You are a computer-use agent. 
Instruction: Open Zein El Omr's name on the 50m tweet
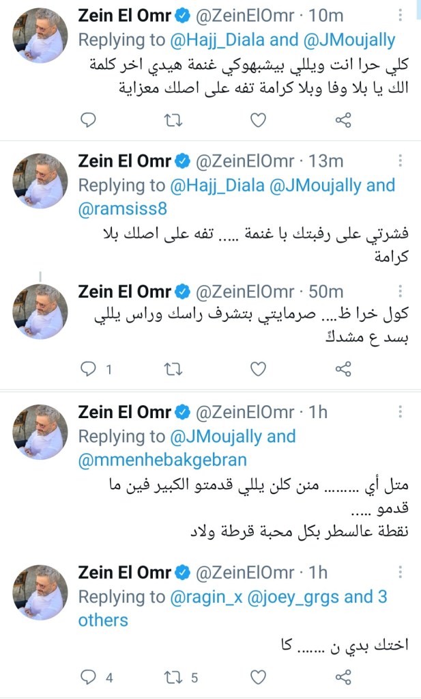pyautogui.click(x=125, y=291)
